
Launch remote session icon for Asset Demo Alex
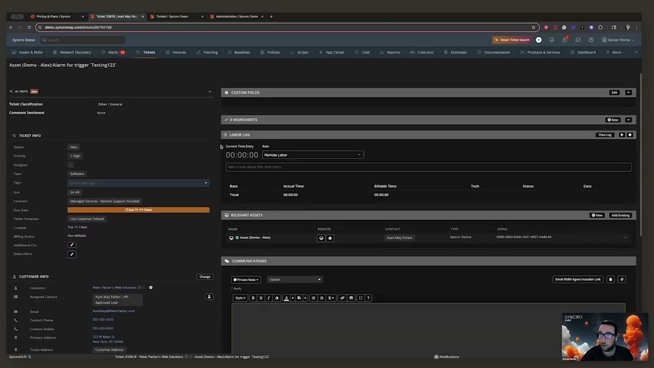pyautogui.click(x=321, y=238)
